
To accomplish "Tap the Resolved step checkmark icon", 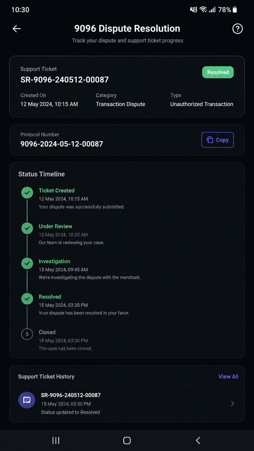I will (27, 299).
